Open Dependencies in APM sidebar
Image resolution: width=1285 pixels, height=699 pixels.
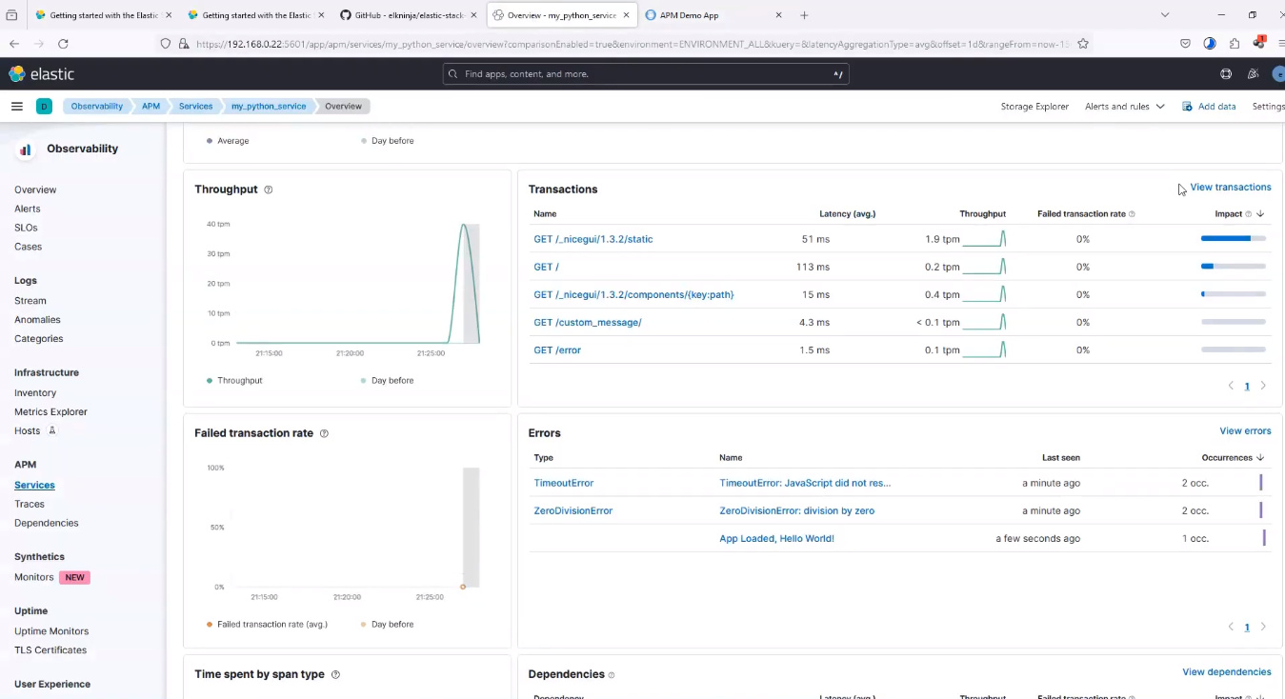click(47, 523)
